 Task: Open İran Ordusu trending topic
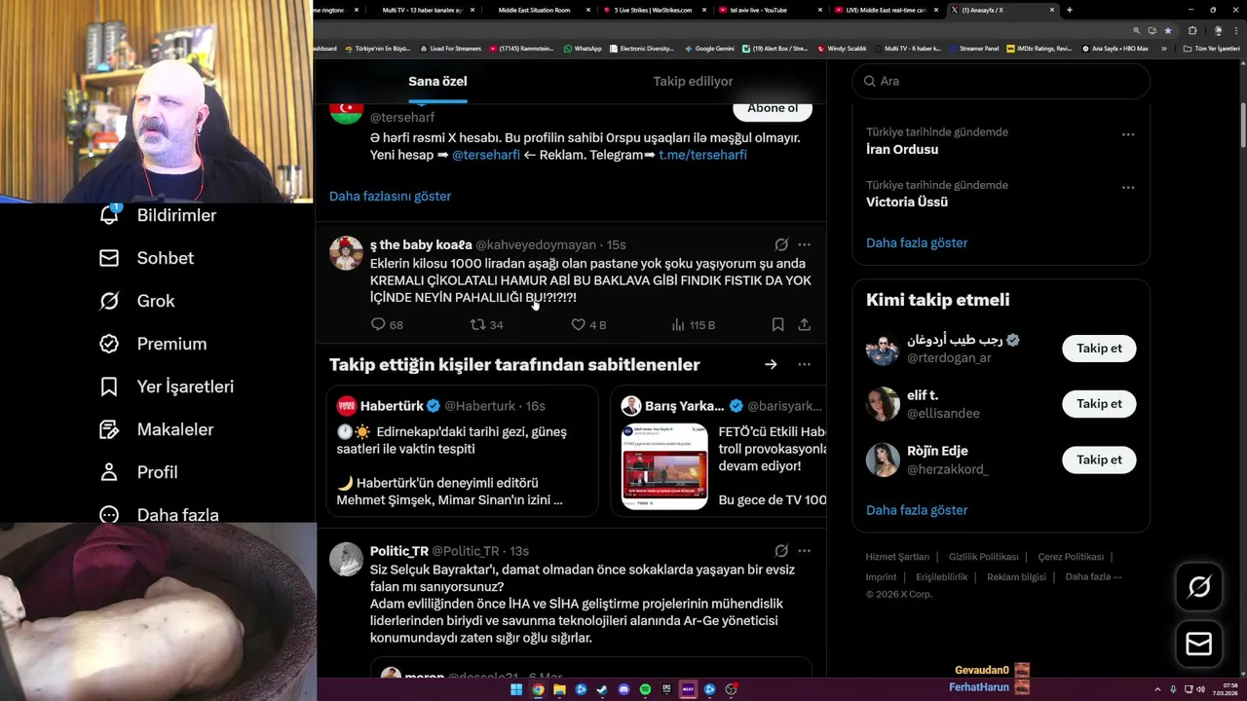pyautogui.click(x=902, y=150)
